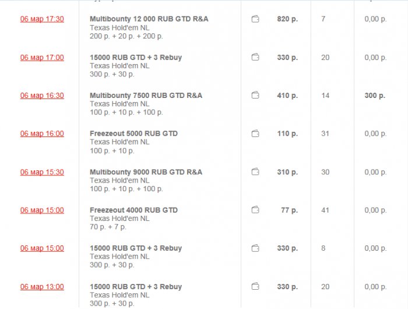Click the Freezeout 5000 RUB GTD title
The height and width of the screenshot is (309, 408).
(x=133, y=134)
